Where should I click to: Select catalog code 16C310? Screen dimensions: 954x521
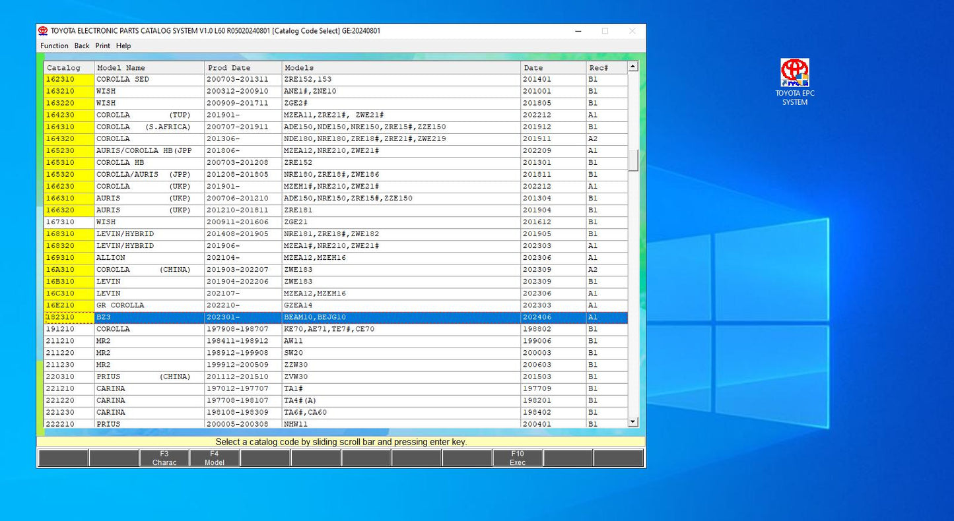(x=69, y=293)
